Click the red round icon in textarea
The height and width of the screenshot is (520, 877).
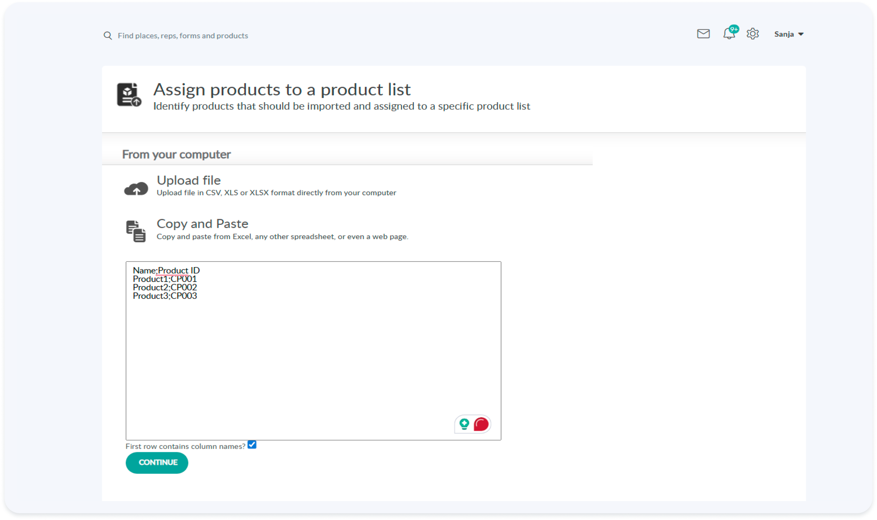tap(481, 424)
